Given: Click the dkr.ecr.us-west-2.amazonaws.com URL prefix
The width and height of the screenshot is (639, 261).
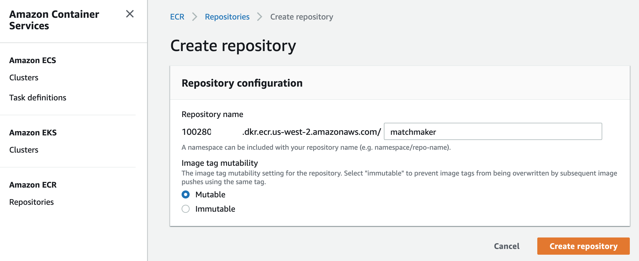Looking at the screenshot, I should tap(311, 132).
